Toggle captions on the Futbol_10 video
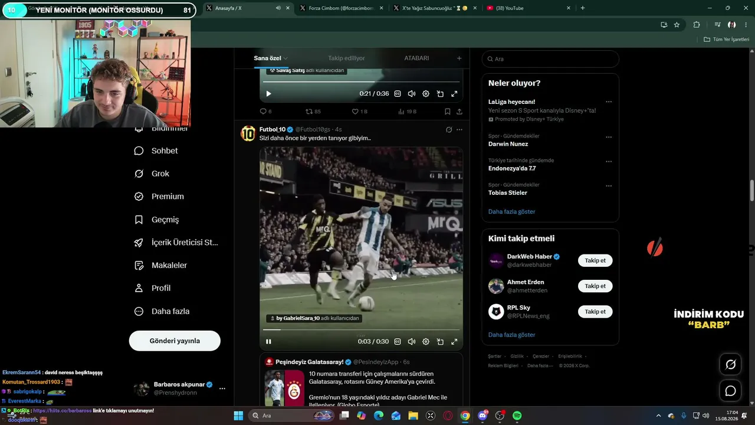Viewport: 755px width, 425px height. 398,342
